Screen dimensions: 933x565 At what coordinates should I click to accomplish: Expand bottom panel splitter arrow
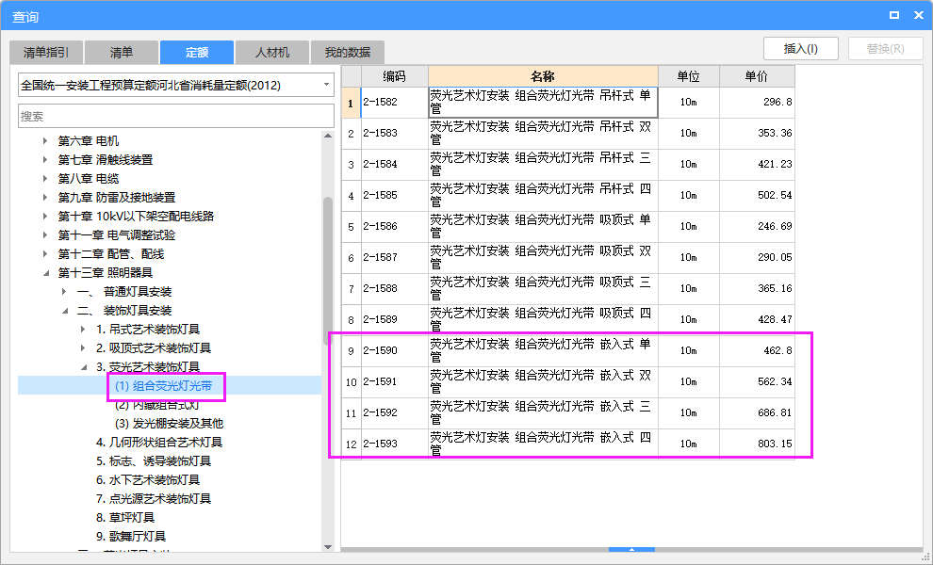(x=632, y=550)
